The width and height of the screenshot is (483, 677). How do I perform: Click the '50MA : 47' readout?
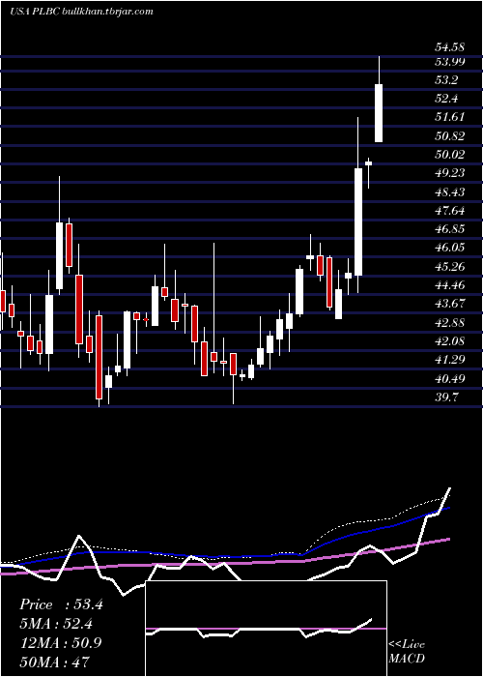pyautogui.click(x=55, y=662)
